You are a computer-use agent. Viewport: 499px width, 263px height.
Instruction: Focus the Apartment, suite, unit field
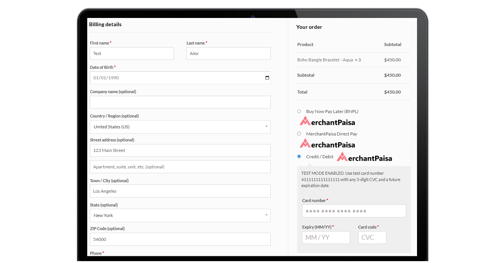coord(180,167)
